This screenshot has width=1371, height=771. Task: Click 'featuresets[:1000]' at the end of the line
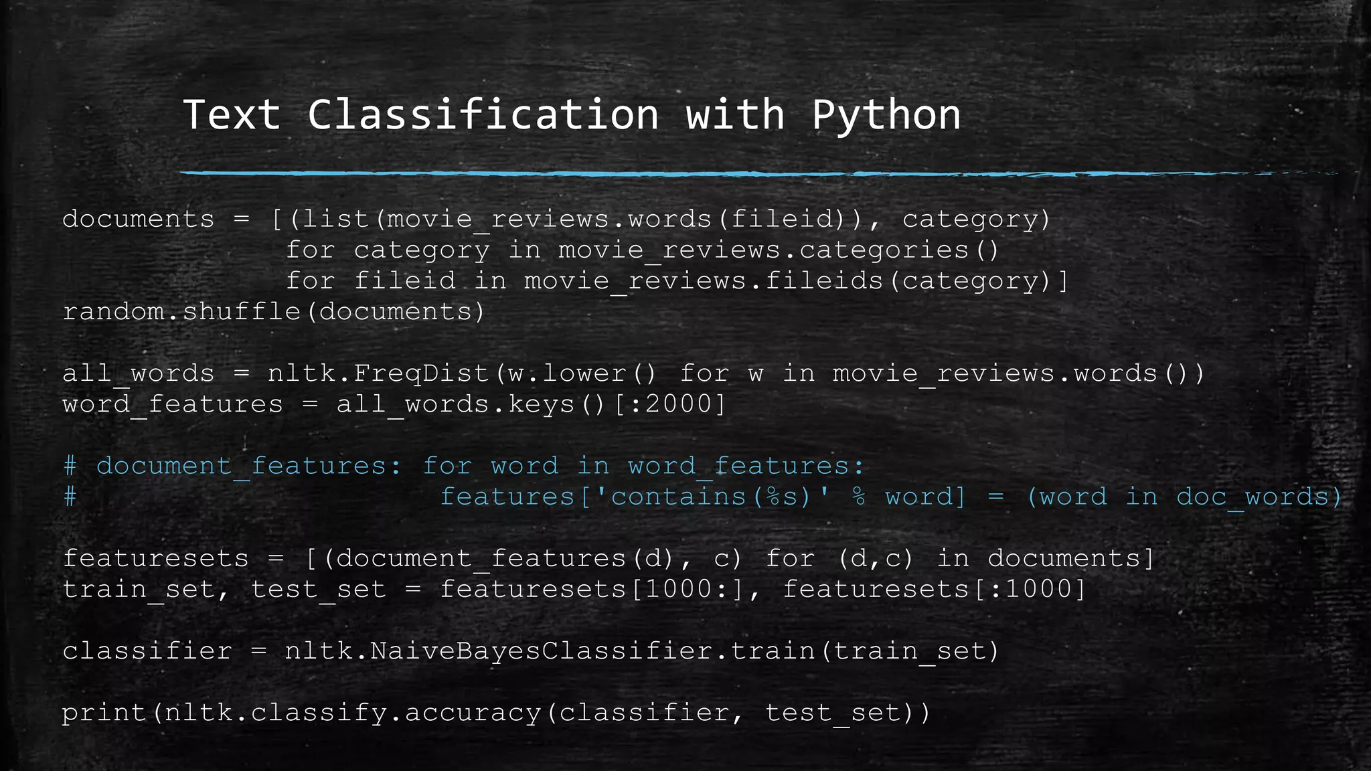tap(934, 589)
